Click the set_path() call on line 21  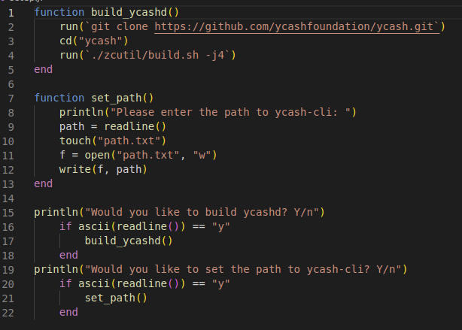[116, 298]
